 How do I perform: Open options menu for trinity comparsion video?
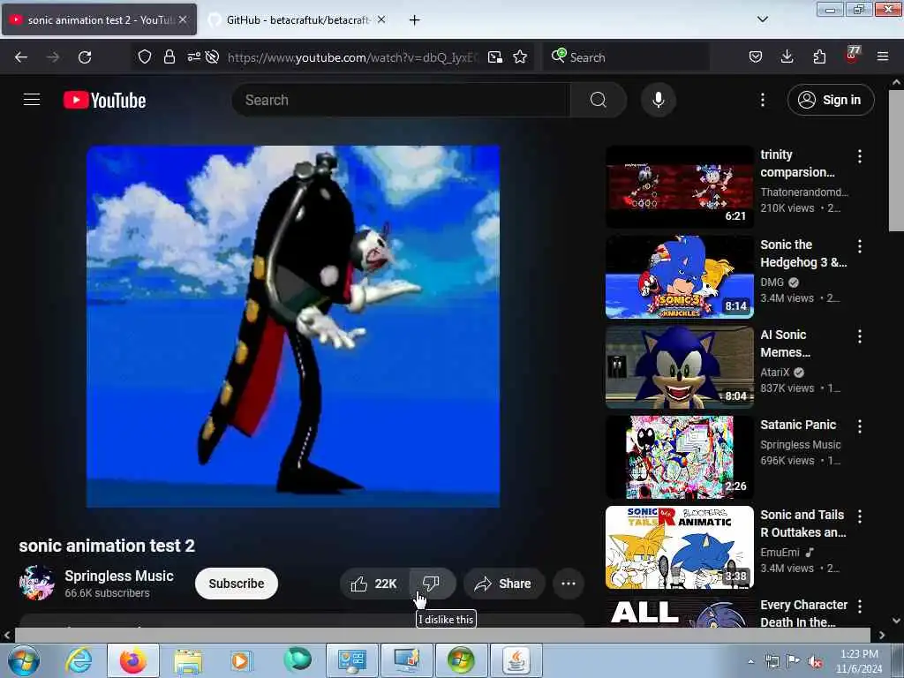[x=860, y=156]
